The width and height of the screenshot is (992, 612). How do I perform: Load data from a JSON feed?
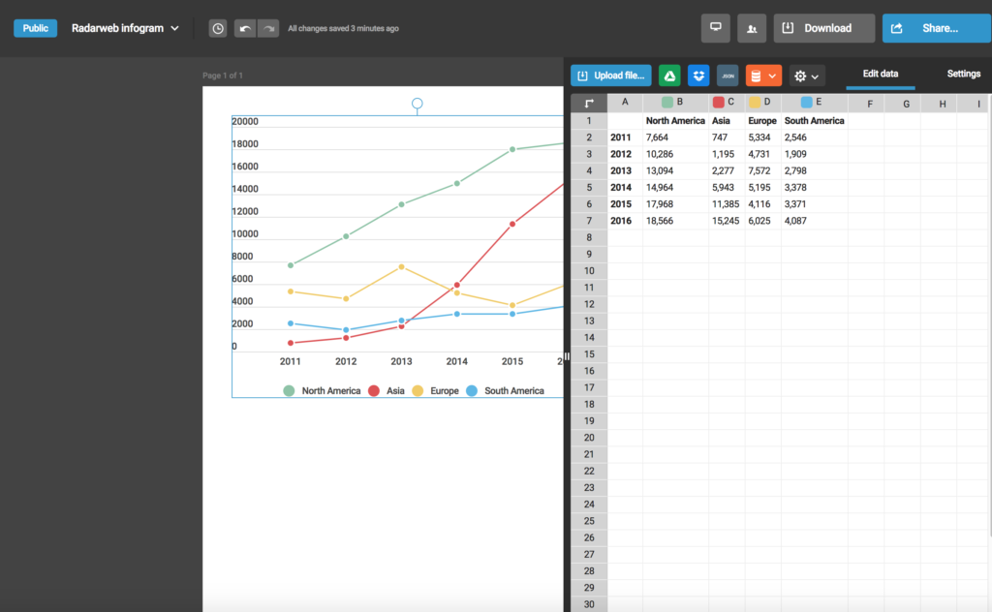pyautogui.click(x=727, y=74)
